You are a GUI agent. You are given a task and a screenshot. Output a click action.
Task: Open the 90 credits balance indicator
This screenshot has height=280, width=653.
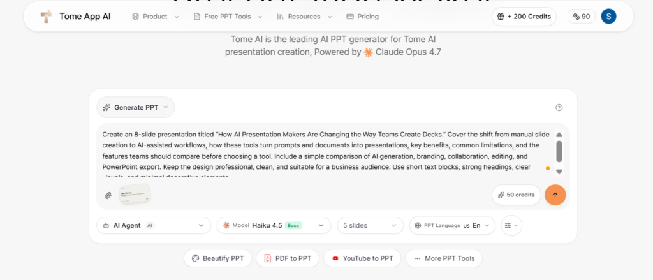tap(582, 17)
